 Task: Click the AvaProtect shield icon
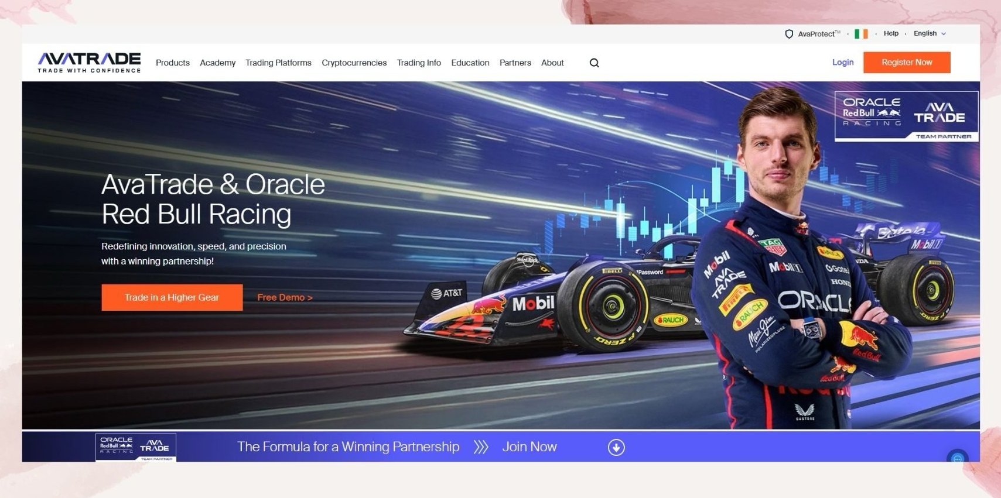[x=789, y=34]
